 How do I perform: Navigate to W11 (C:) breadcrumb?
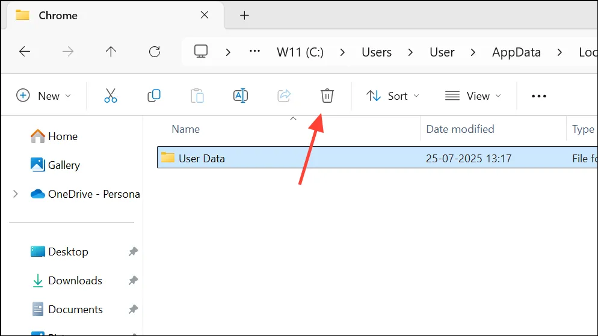coord(300,52)
